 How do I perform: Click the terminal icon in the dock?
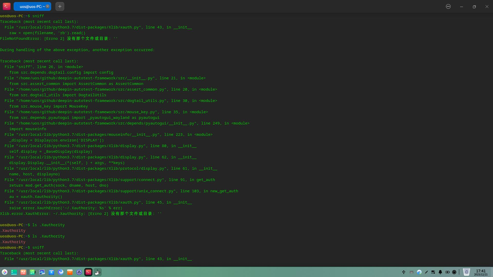pyautogui.click(x=88, y=272)
